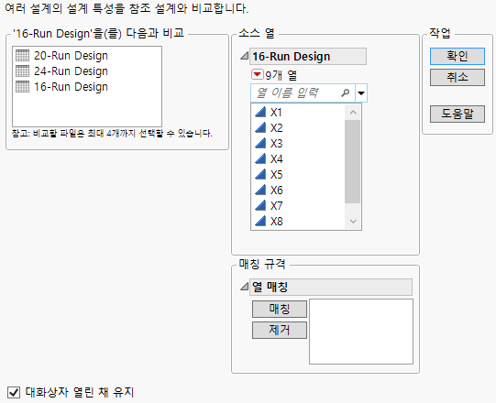Image resolution: width=496 pixels, height=403 pixels.
Task: Select the 24-Run Design table icon
Action: (x=22, y=71)
